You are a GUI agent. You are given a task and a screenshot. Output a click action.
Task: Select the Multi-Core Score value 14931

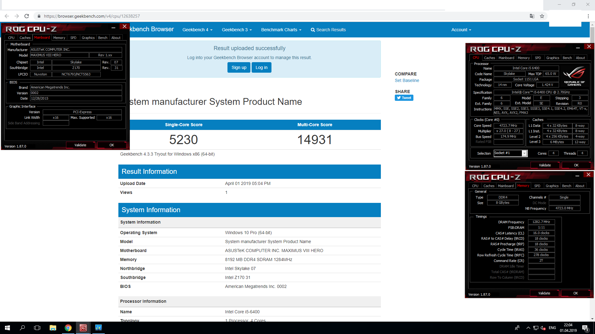[315, 140]
